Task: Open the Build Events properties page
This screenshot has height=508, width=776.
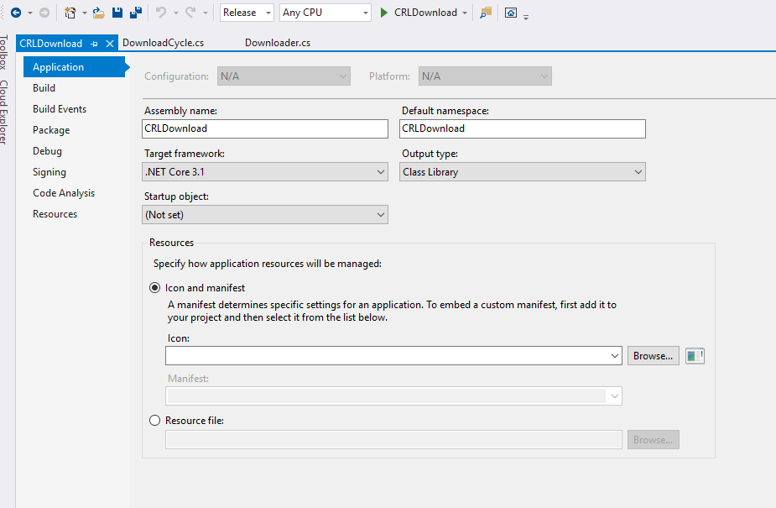Action: click(60, 109)
